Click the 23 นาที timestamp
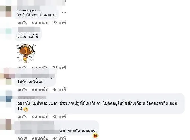The image size is (190, 140). pyautogui.click(x=59, y=23)
